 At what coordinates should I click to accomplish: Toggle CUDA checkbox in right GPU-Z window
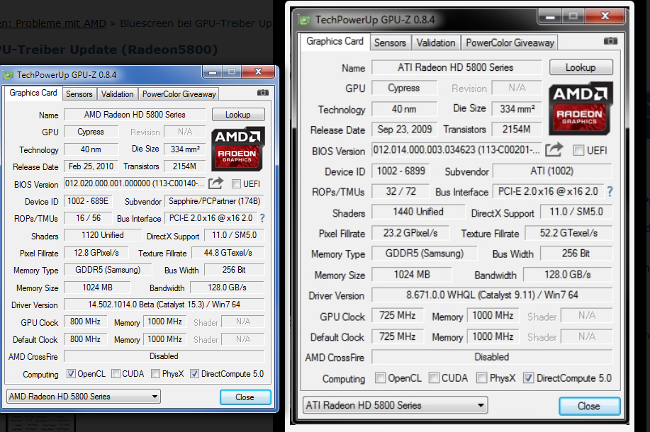pos(434,377)
